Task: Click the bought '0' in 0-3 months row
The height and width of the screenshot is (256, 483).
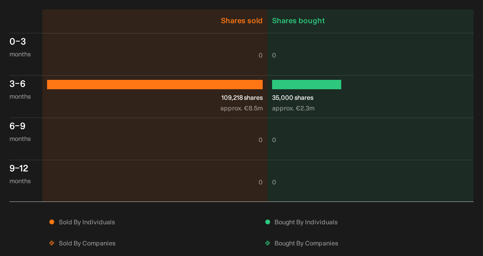Action: [274, 55]
